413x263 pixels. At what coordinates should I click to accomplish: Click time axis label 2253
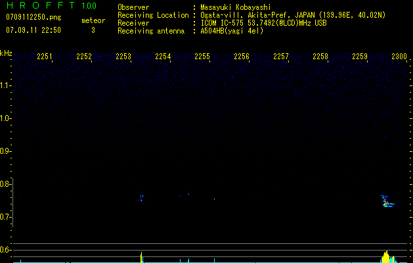point(123,57)
